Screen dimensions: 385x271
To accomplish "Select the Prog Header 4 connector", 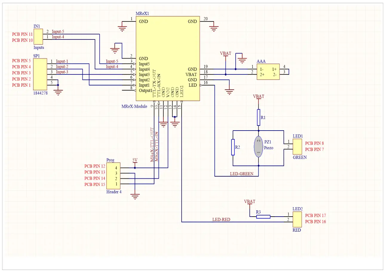I will 113,175.
